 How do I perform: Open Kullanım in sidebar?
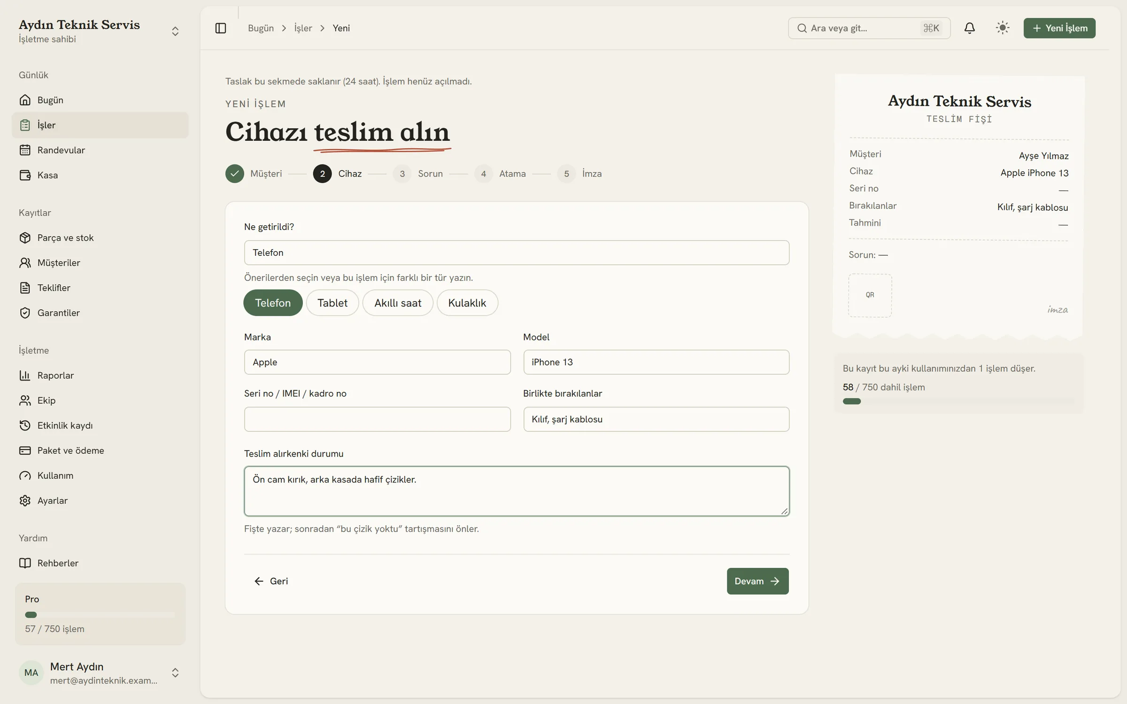pyautogui.click(x=100, y=475)
